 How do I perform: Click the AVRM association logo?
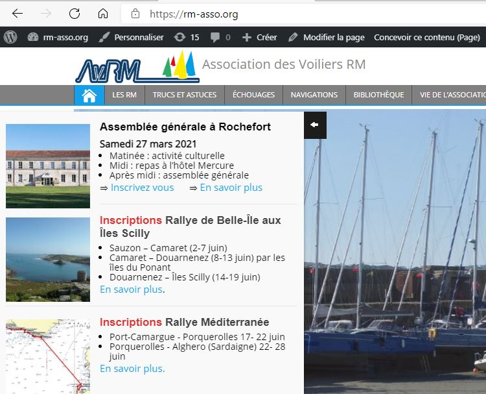tap(137, 67)
